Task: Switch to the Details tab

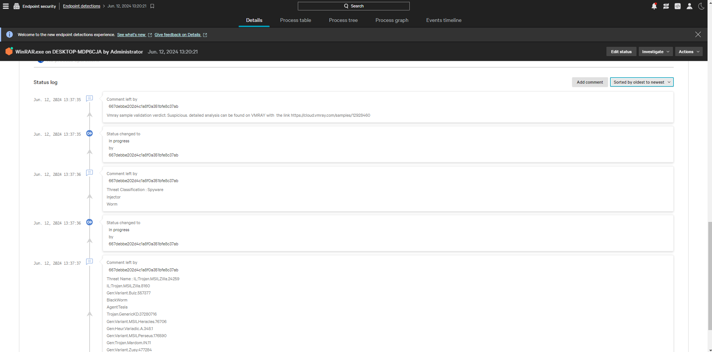Action: 254,20
